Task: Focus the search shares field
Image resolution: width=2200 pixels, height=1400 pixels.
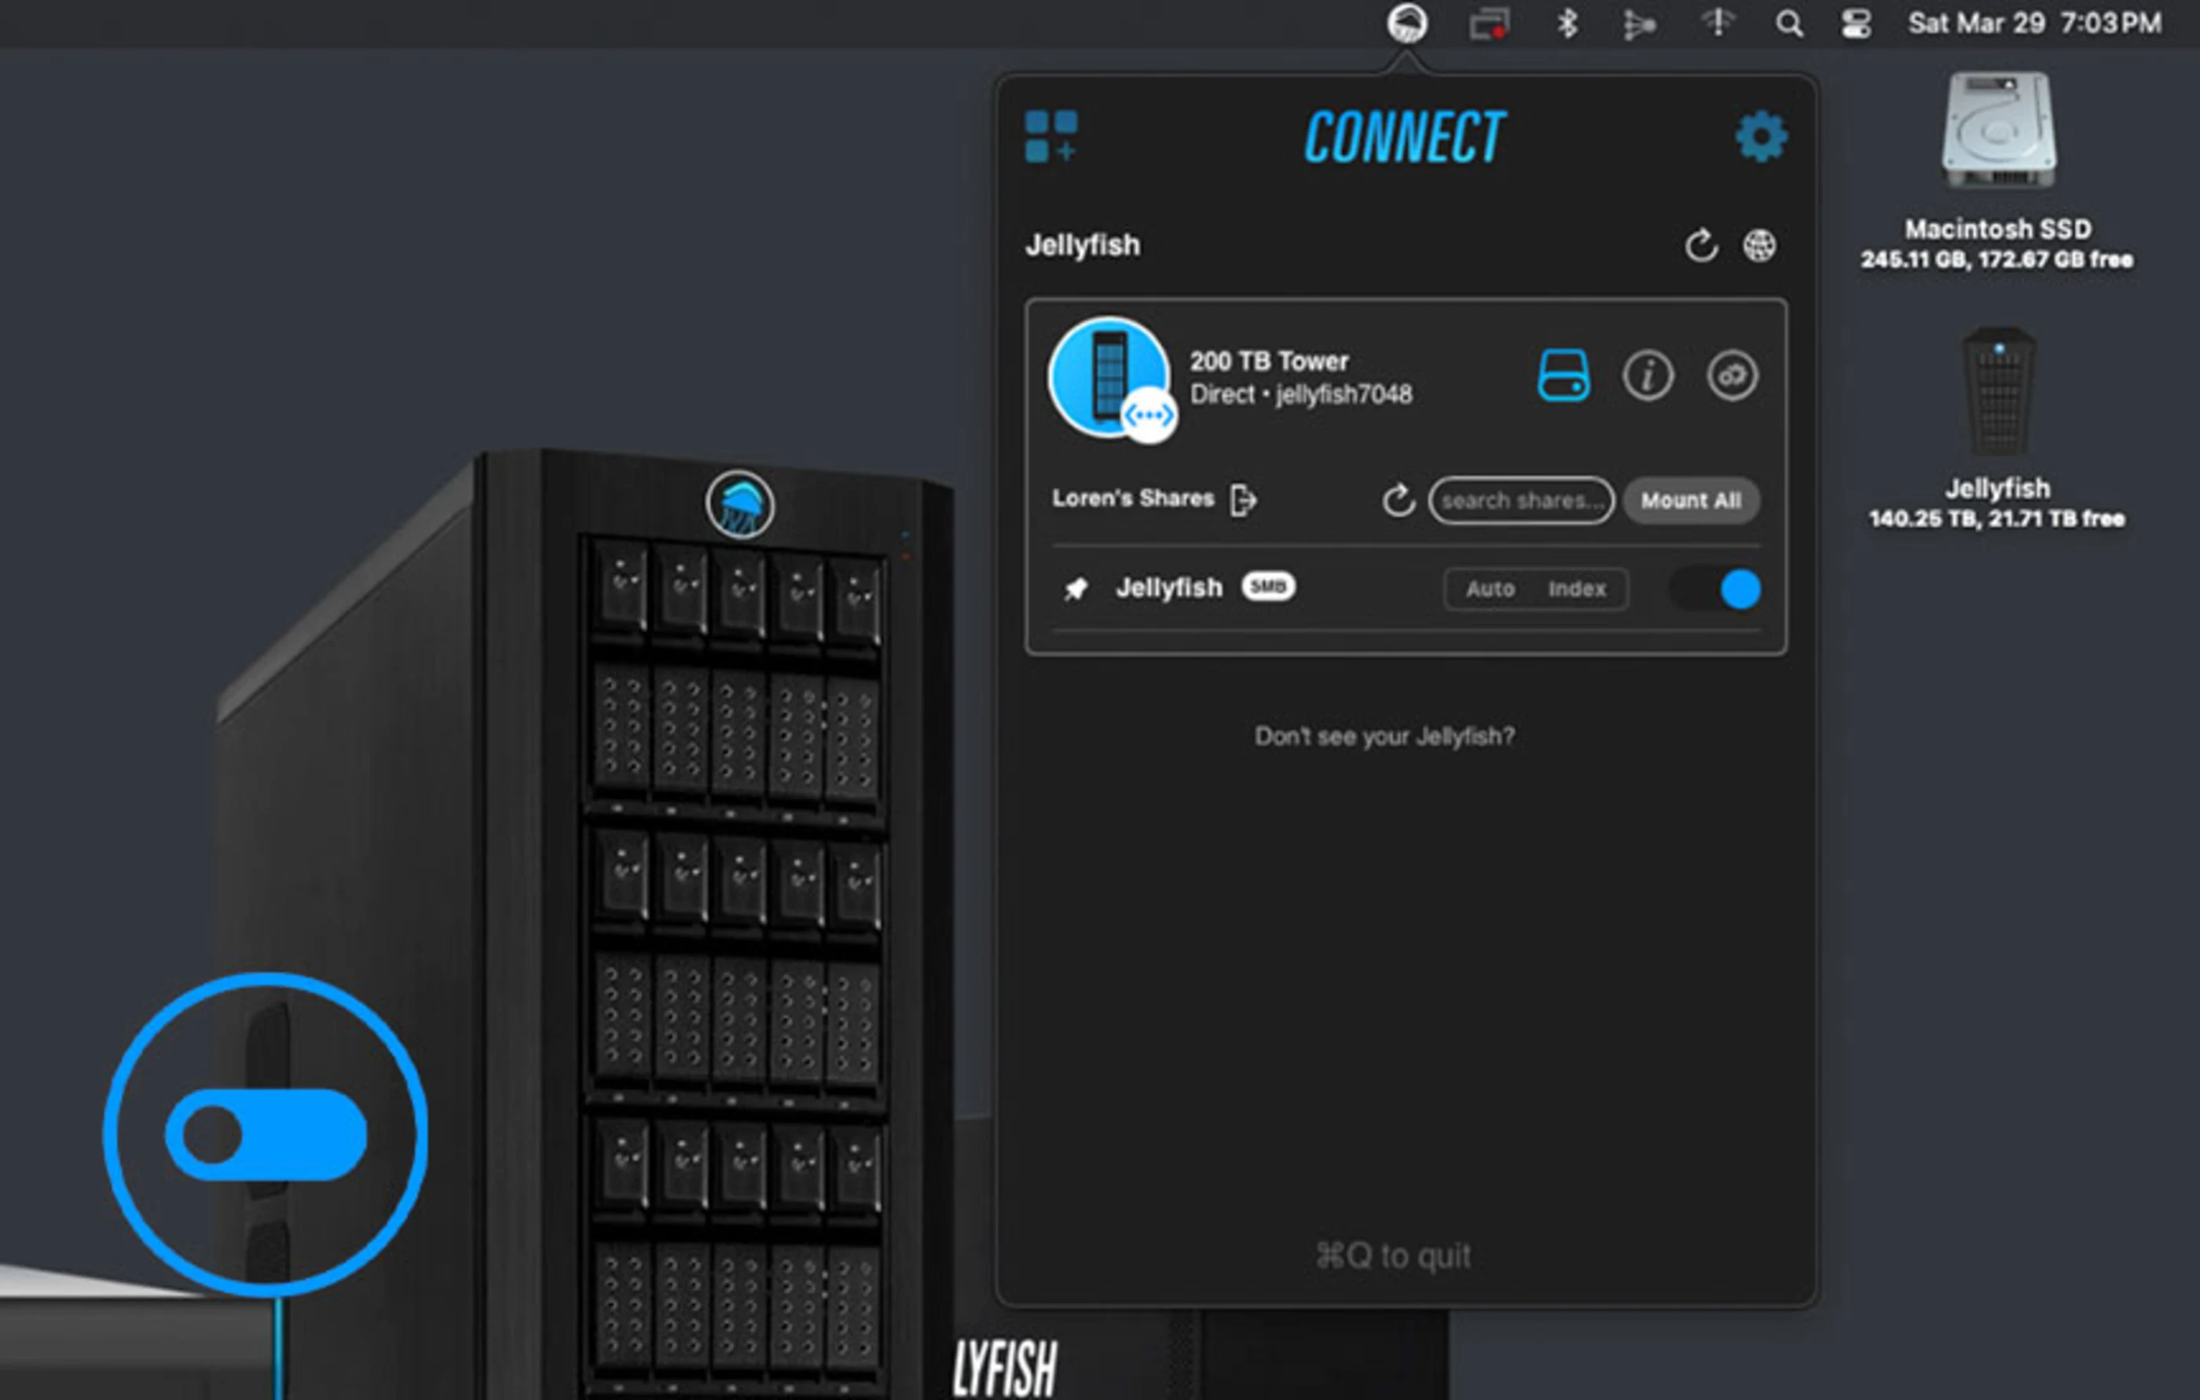Action: click(x=1520, y=500)
